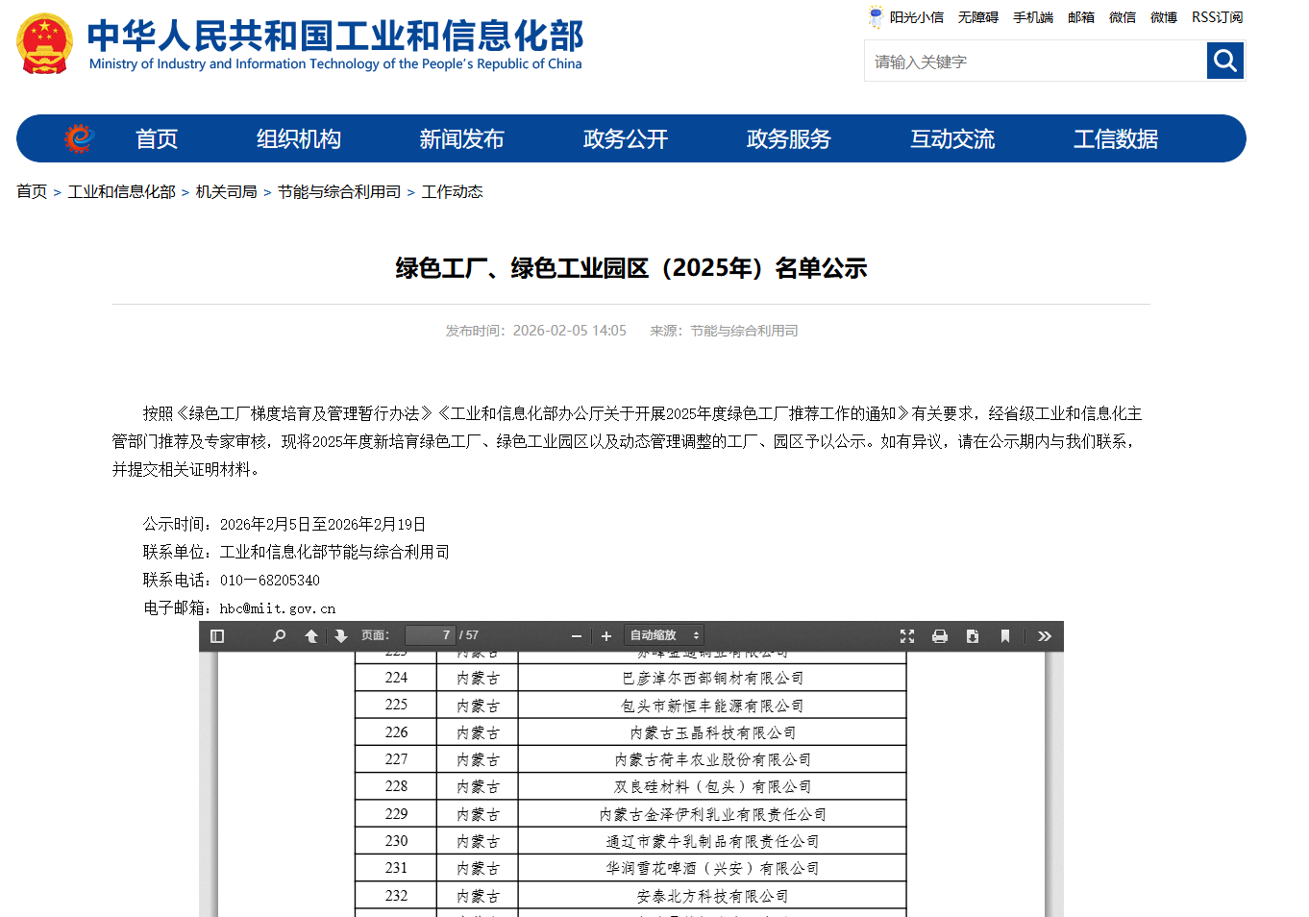Open search within the PDF viewer

click(x=279, y=635)
